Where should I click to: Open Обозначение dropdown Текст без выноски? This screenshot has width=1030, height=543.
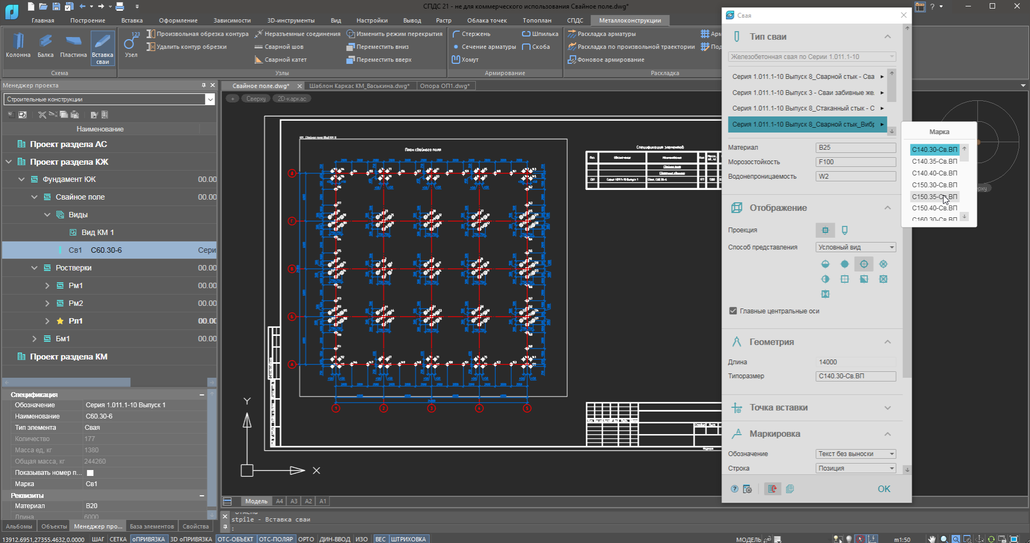pos(856,454)
